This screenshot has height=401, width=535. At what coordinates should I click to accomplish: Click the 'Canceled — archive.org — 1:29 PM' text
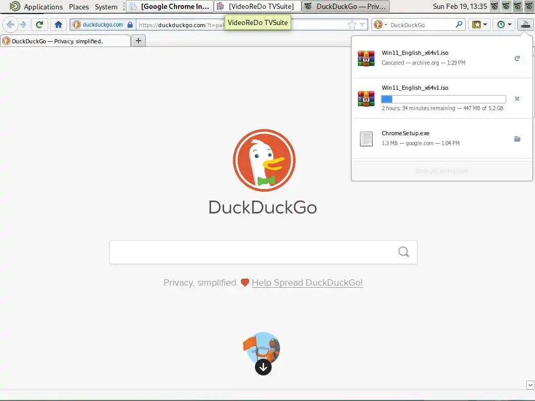tap(423, 63)
